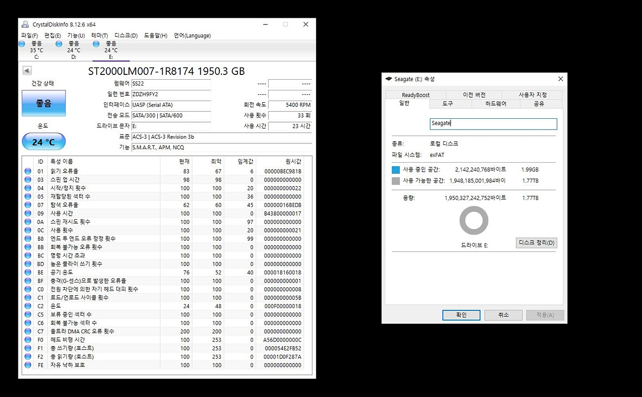642x397 pixels.
Task: Open the 기능(U) menu
Action: 76,35
